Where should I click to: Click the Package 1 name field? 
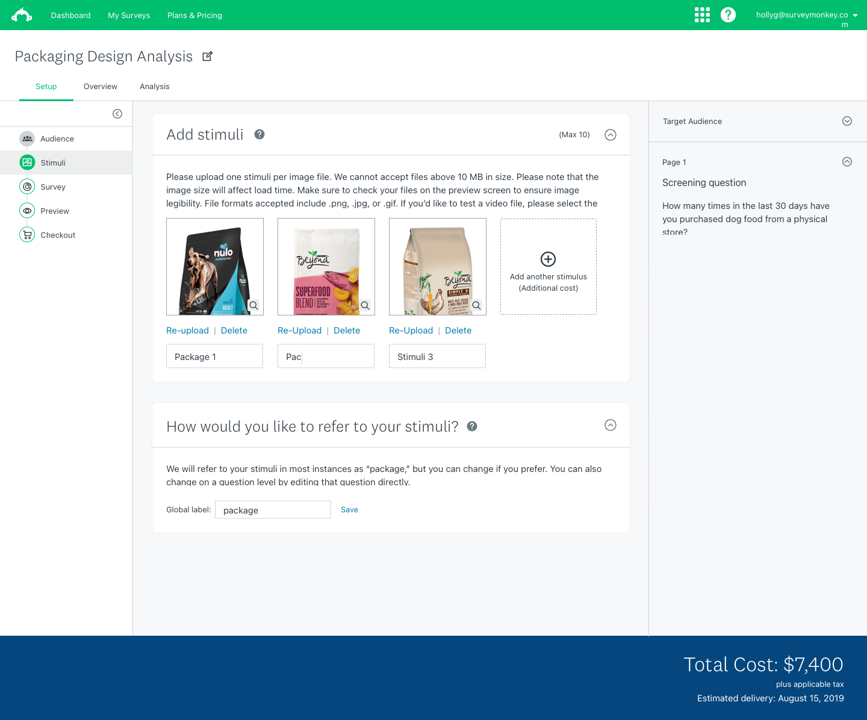(214, 356)
